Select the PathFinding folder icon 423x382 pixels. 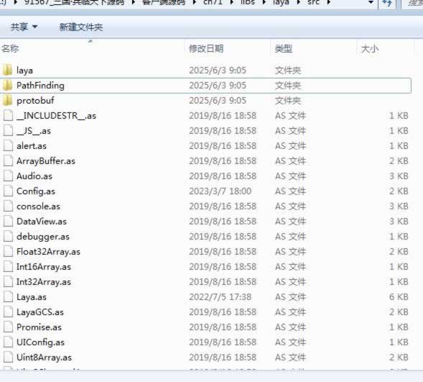8,85
